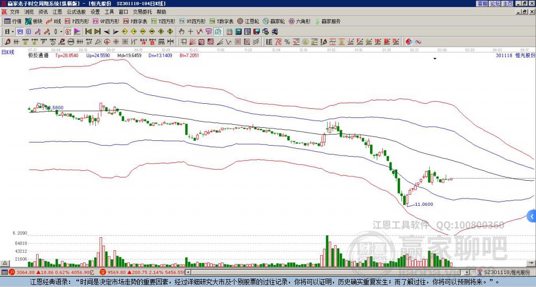Open the 交易委托 menu

click(142, 12)
